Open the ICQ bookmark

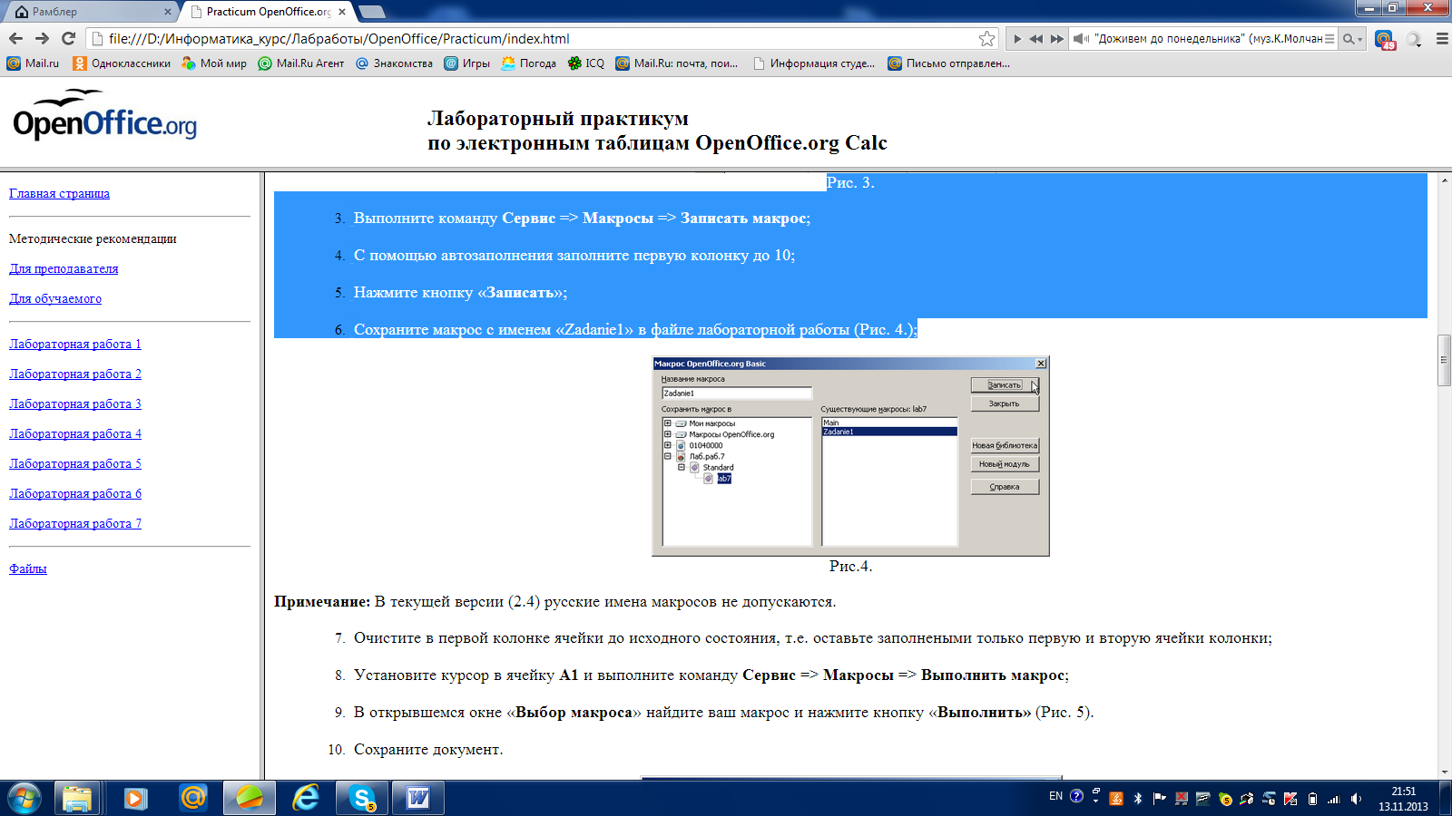pyautogui.click(x=585, y=63)
